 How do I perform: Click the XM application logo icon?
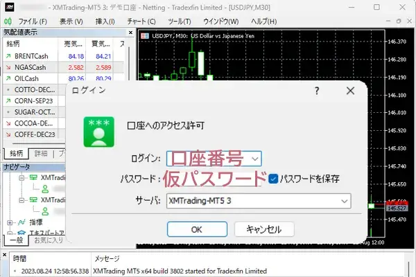point(9,7)
